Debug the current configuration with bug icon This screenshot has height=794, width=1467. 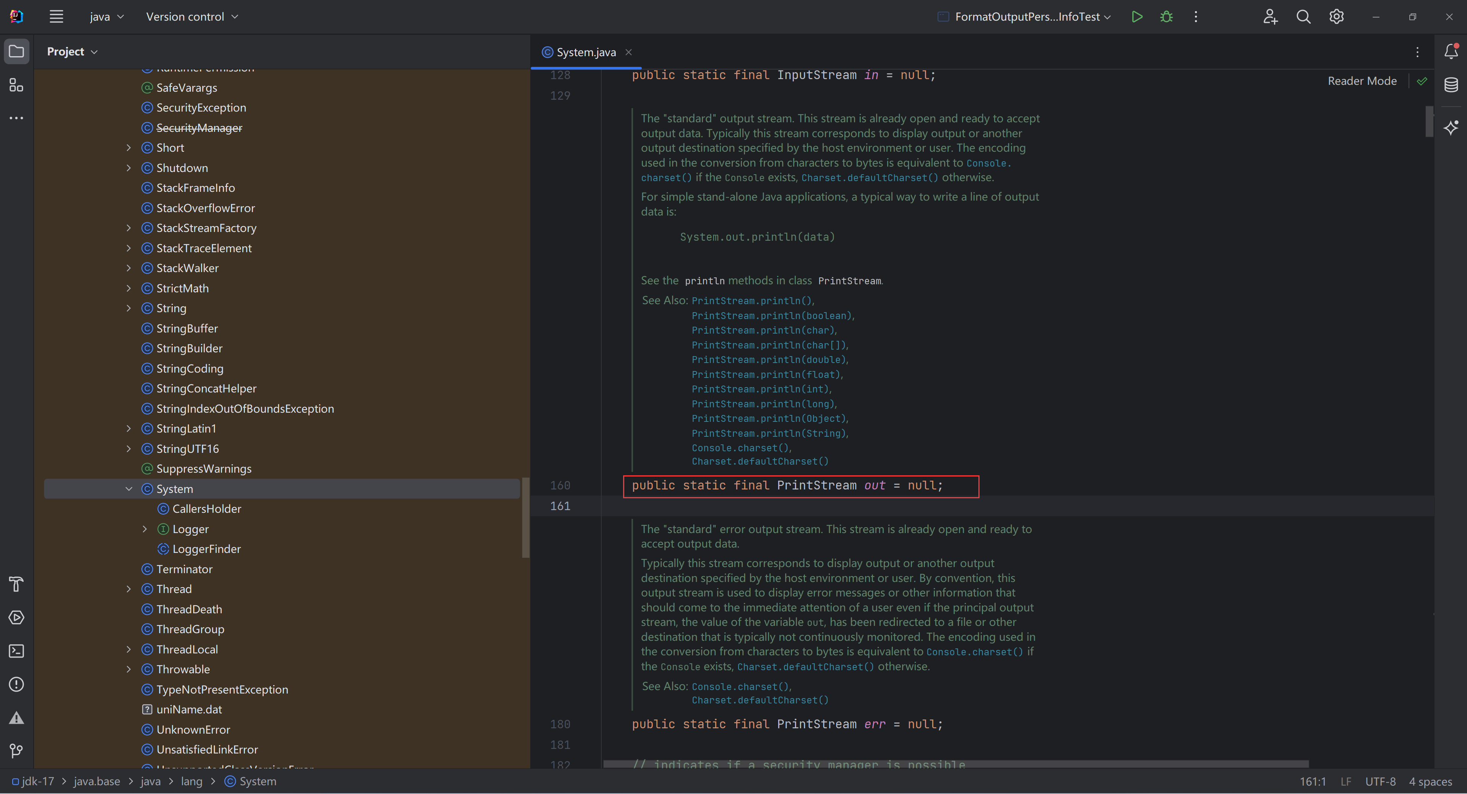[x=1166, y=16]
